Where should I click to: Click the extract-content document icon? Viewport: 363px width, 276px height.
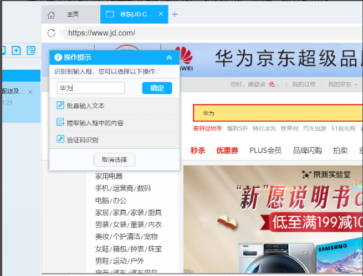pyautogui.click(x=60, y=122)
